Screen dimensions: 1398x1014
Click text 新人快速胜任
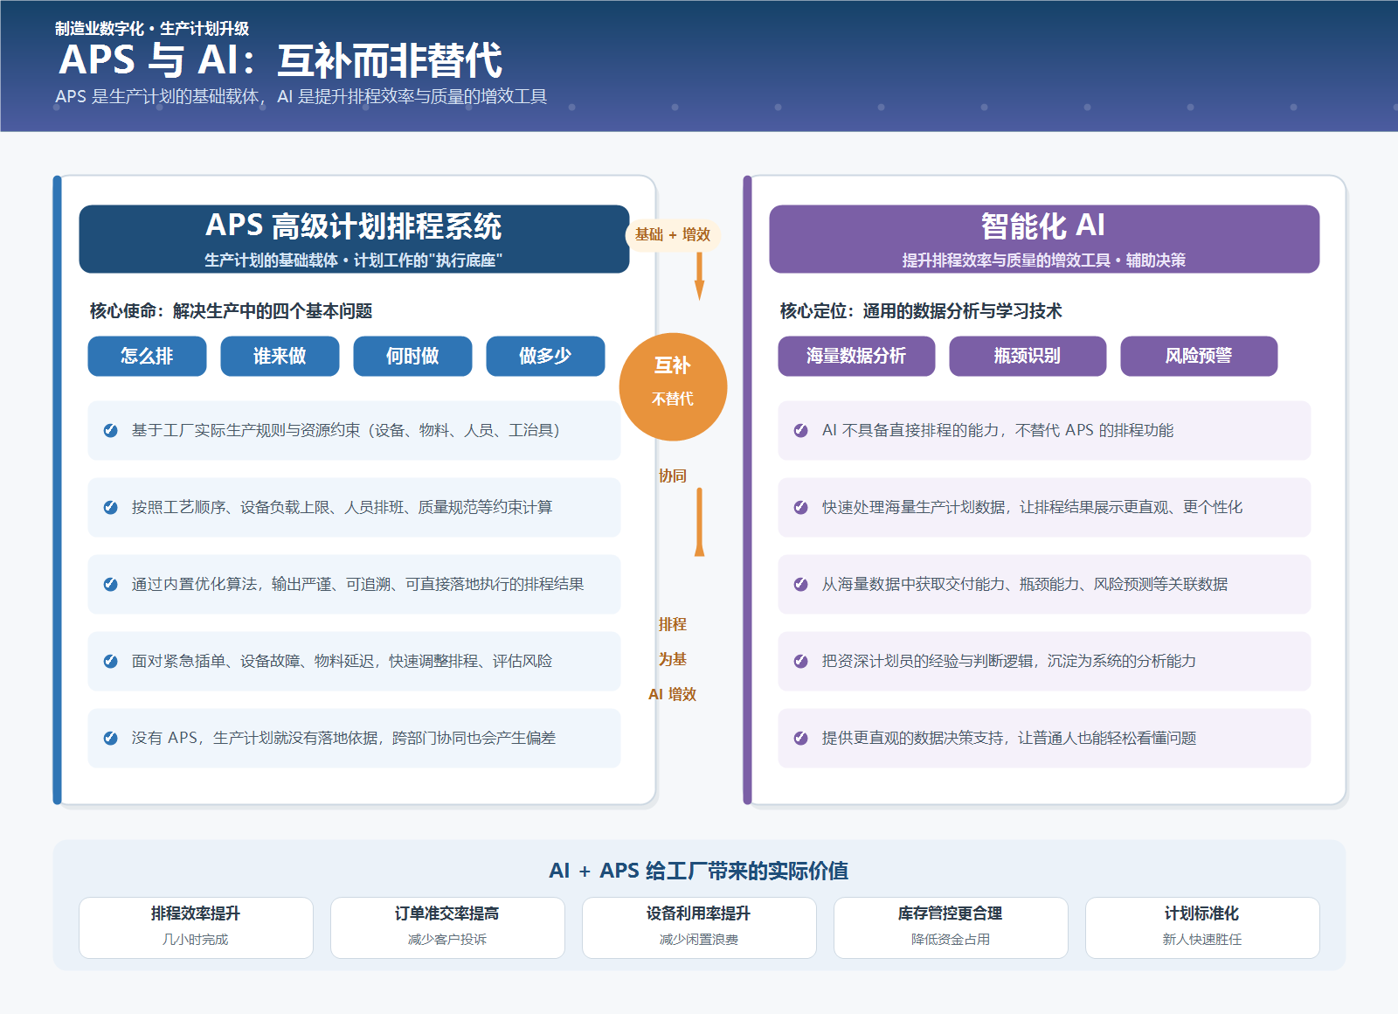1202,940
